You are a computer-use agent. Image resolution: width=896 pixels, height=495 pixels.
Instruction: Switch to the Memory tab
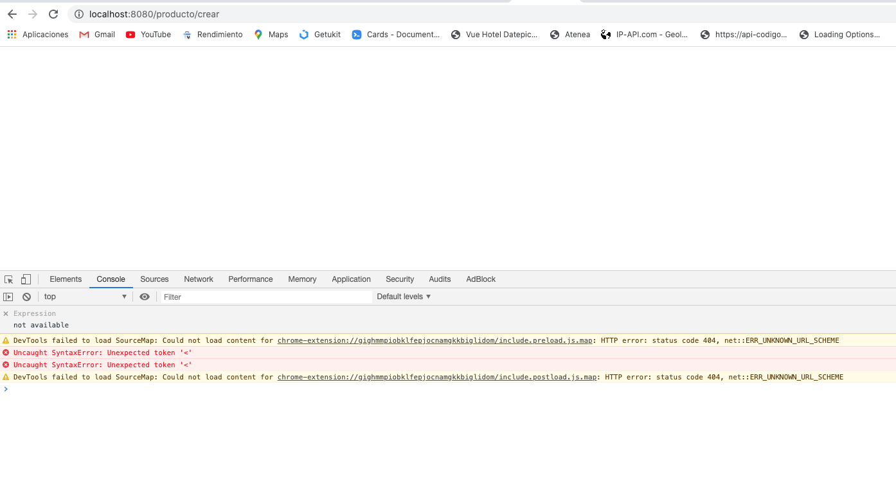coord(302,279)
